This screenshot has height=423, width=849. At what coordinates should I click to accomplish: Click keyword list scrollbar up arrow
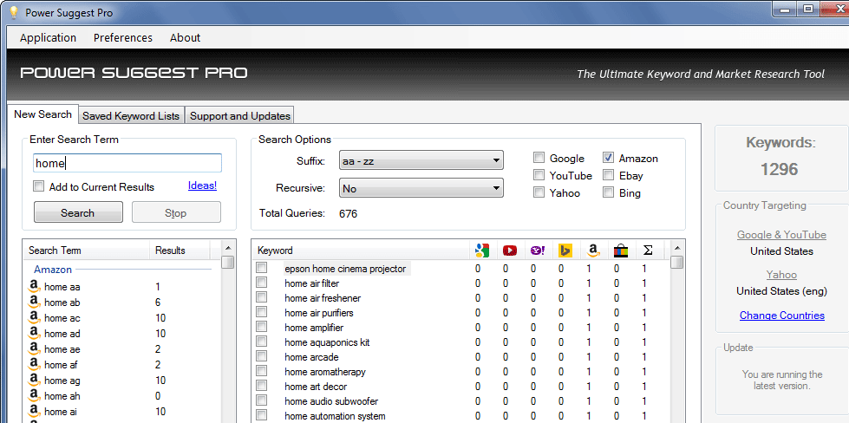[x=676, y=248]
